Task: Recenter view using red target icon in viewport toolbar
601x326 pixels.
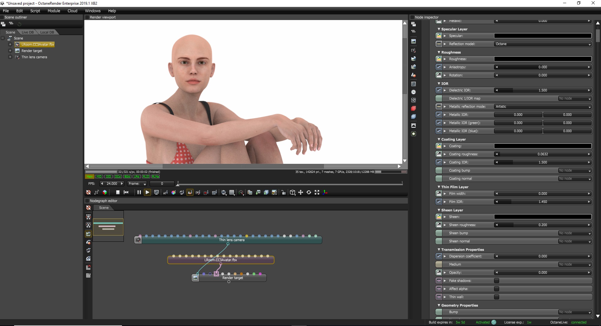Action: pos(88,192)
